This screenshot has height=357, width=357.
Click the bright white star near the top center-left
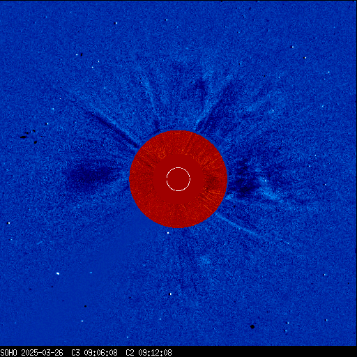tap(116, 23)
